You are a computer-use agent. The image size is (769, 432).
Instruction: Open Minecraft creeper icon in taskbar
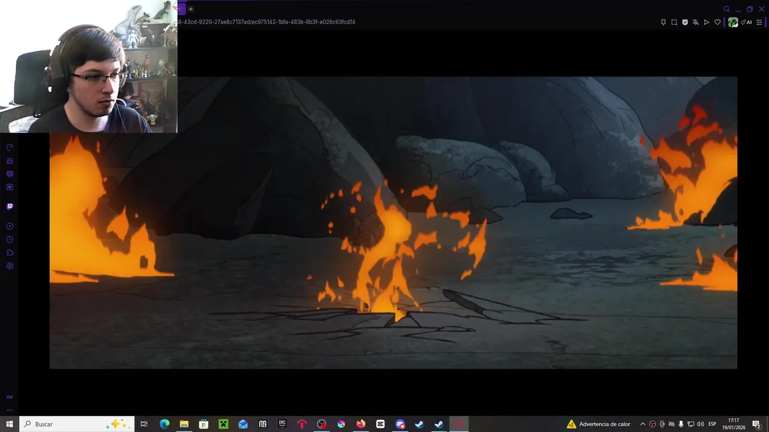pos(223,424)
